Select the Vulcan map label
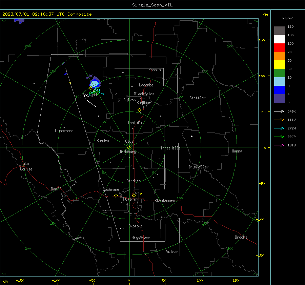The image size is (305, 285). 172,252
